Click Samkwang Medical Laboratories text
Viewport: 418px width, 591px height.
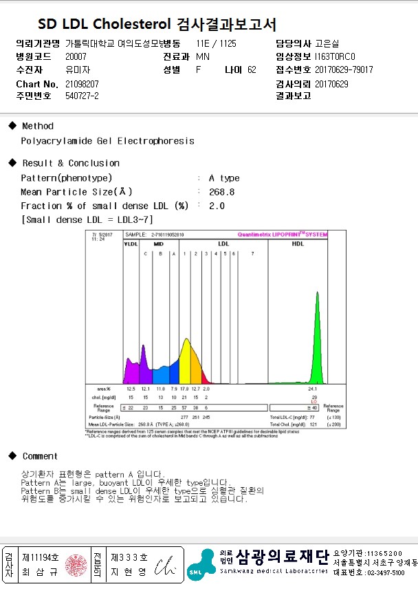[x=274, y=571]
